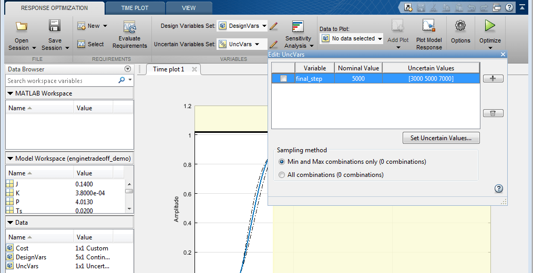Add a variable with the plus button
533x273 pixels.
click(x=493, y=78)
